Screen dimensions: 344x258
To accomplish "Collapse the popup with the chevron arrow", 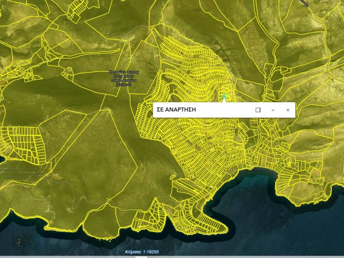I will (273, 110).
